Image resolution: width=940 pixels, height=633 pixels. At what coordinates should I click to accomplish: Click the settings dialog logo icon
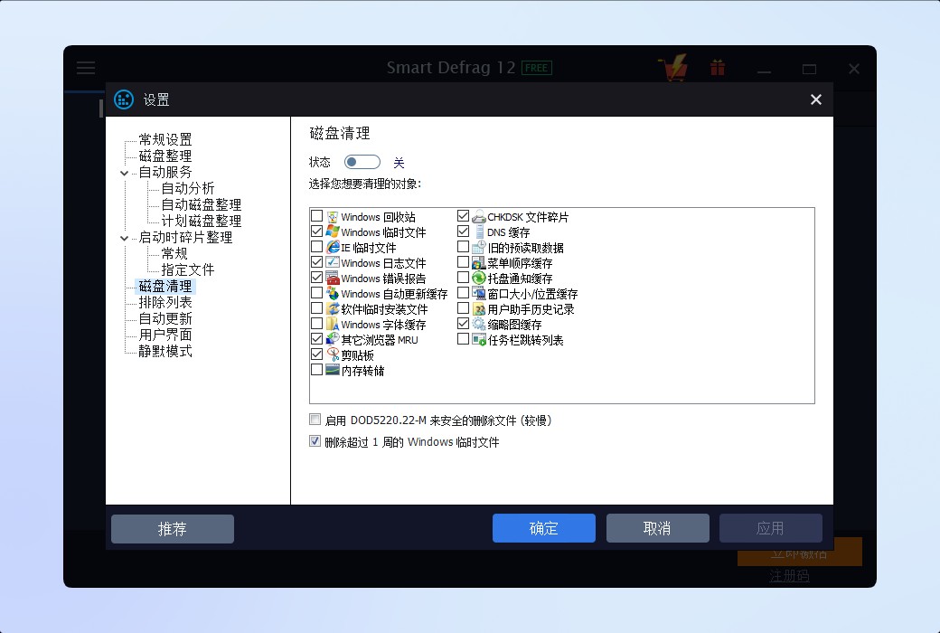(124, 99)
